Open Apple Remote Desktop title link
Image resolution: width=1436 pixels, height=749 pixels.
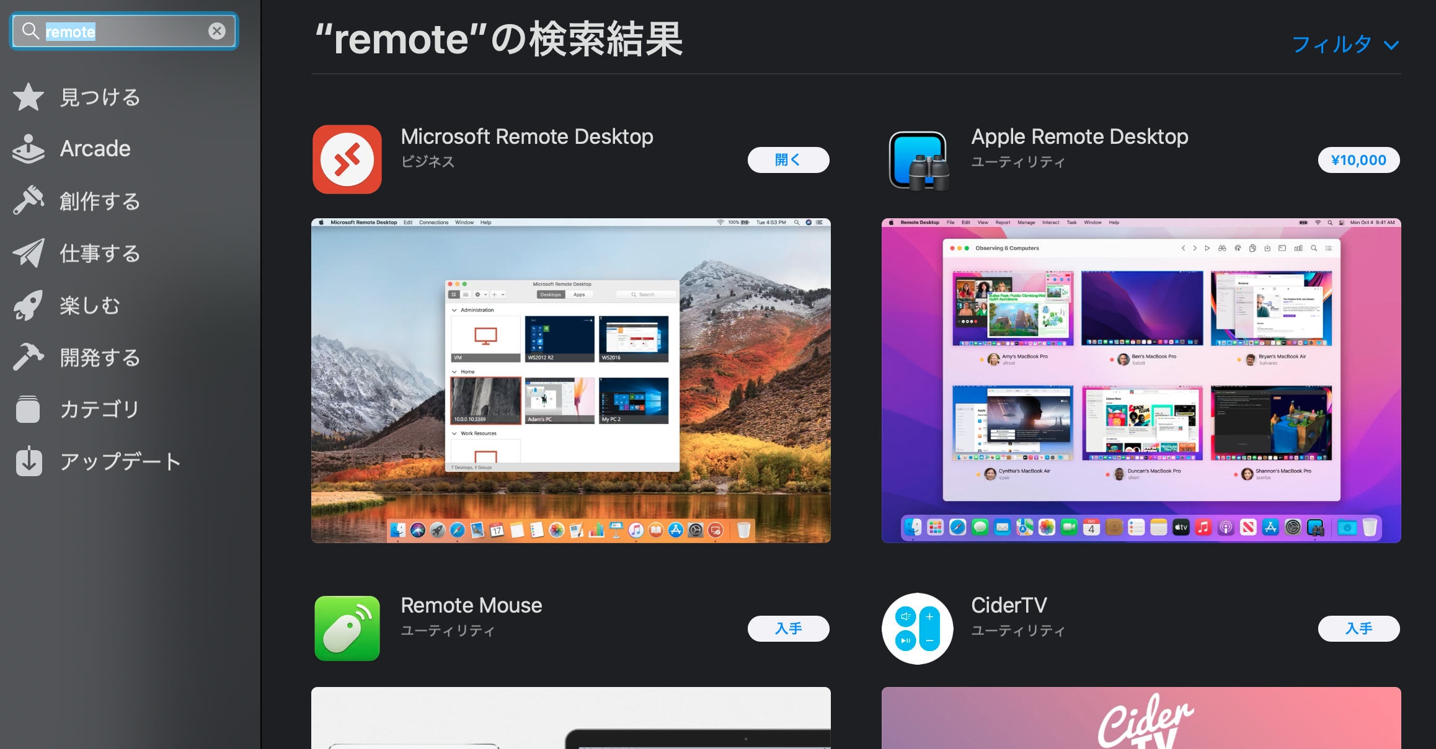pyautogui.click(x=1079, y=136)
